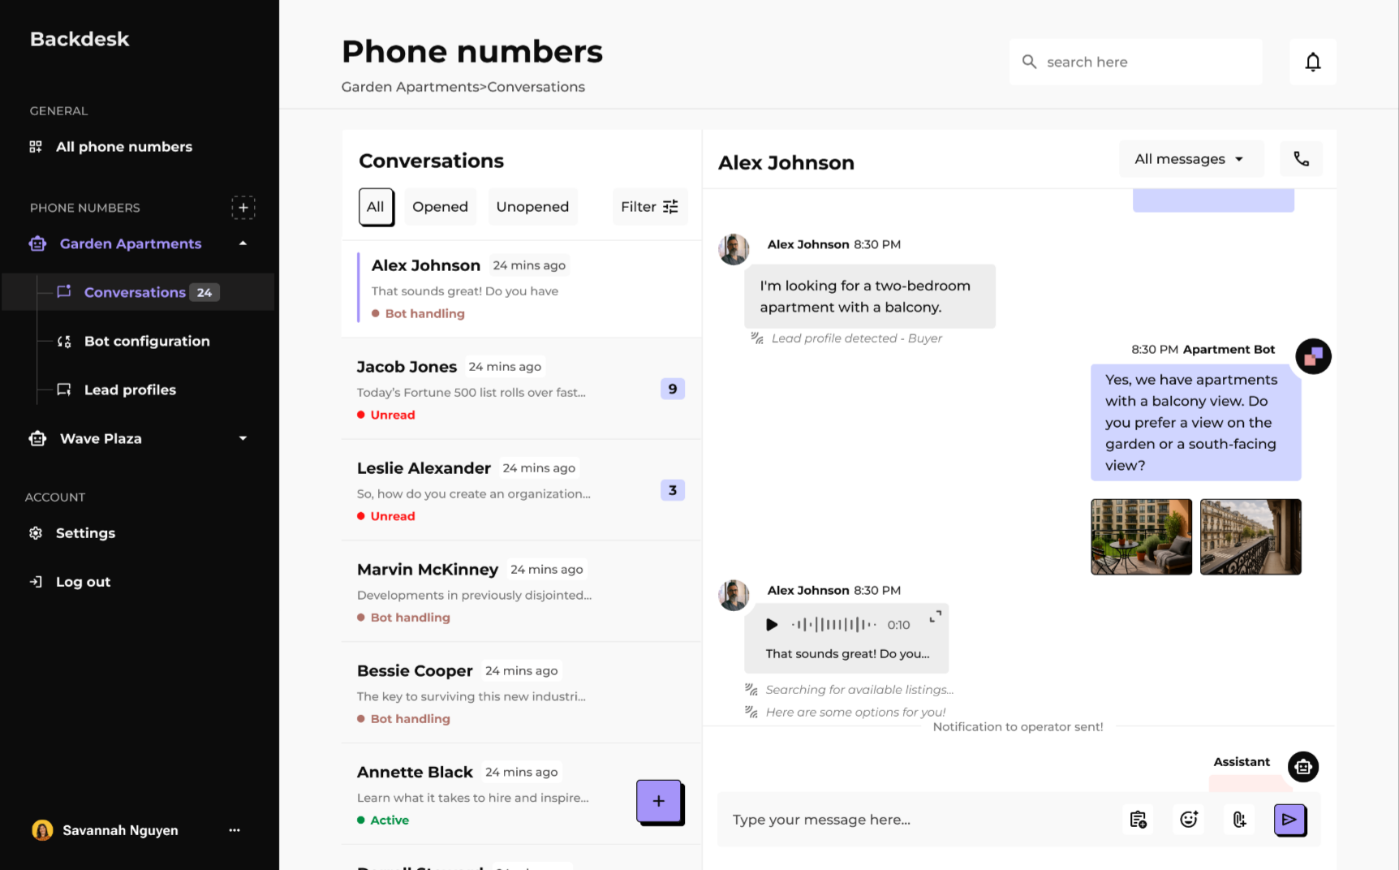
Task: Open All phone numbers in sidebar
Action: [111, 147]
